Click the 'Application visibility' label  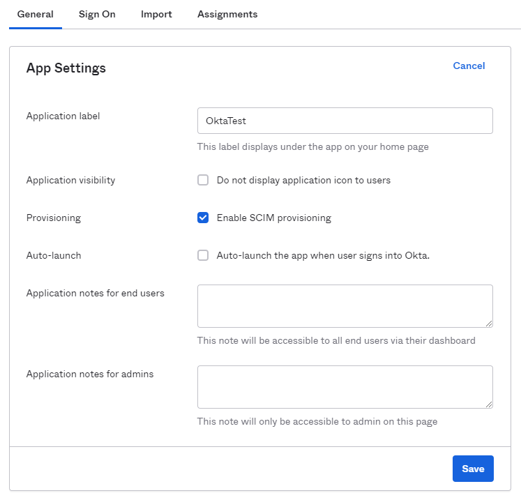[x=70, y=180]
